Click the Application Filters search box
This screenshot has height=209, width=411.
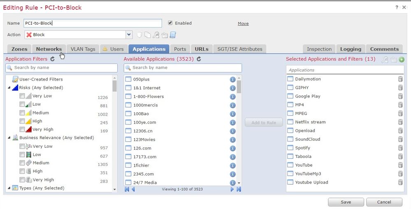click(61, 67)
